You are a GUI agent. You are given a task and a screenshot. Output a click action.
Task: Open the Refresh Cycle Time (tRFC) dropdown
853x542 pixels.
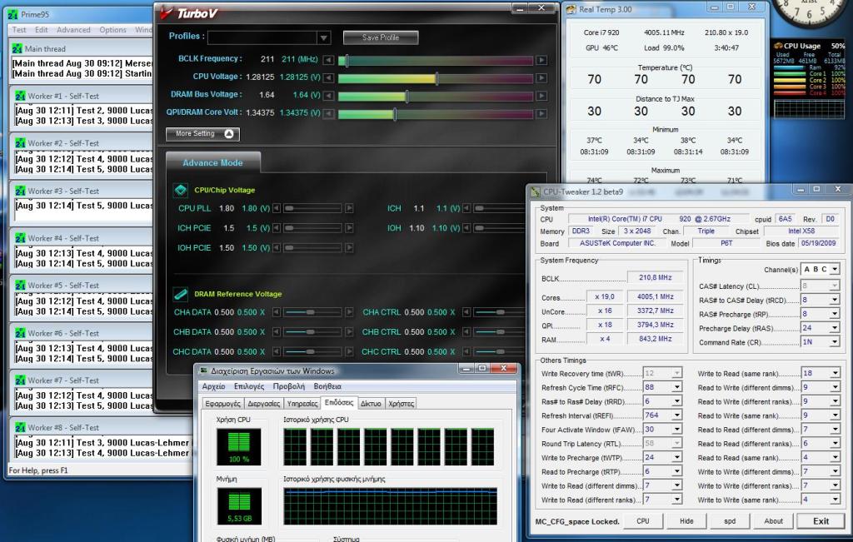[x=676, y=387]
